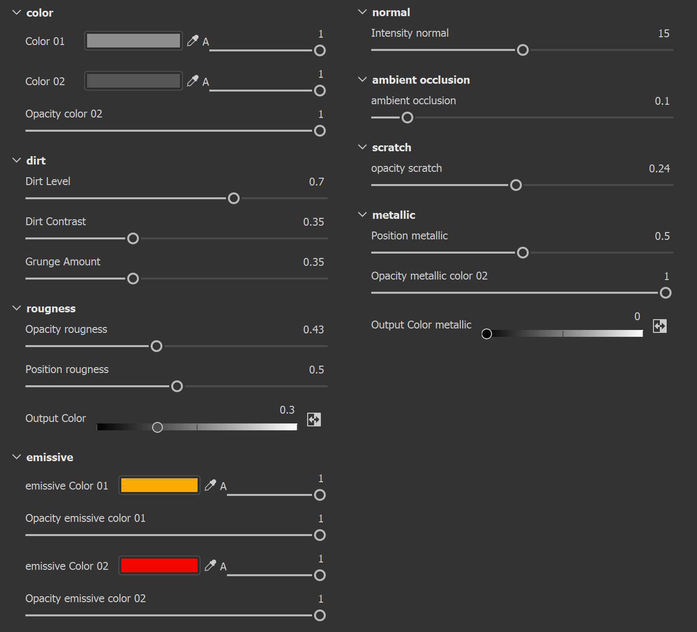Open the orange emissive Color 01 swatch
Image resolution: width=697 pixels, height=632 pixels.
(x=159, y=485)
